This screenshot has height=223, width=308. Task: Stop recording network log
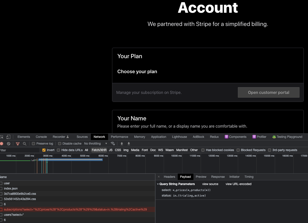point(2,144)
